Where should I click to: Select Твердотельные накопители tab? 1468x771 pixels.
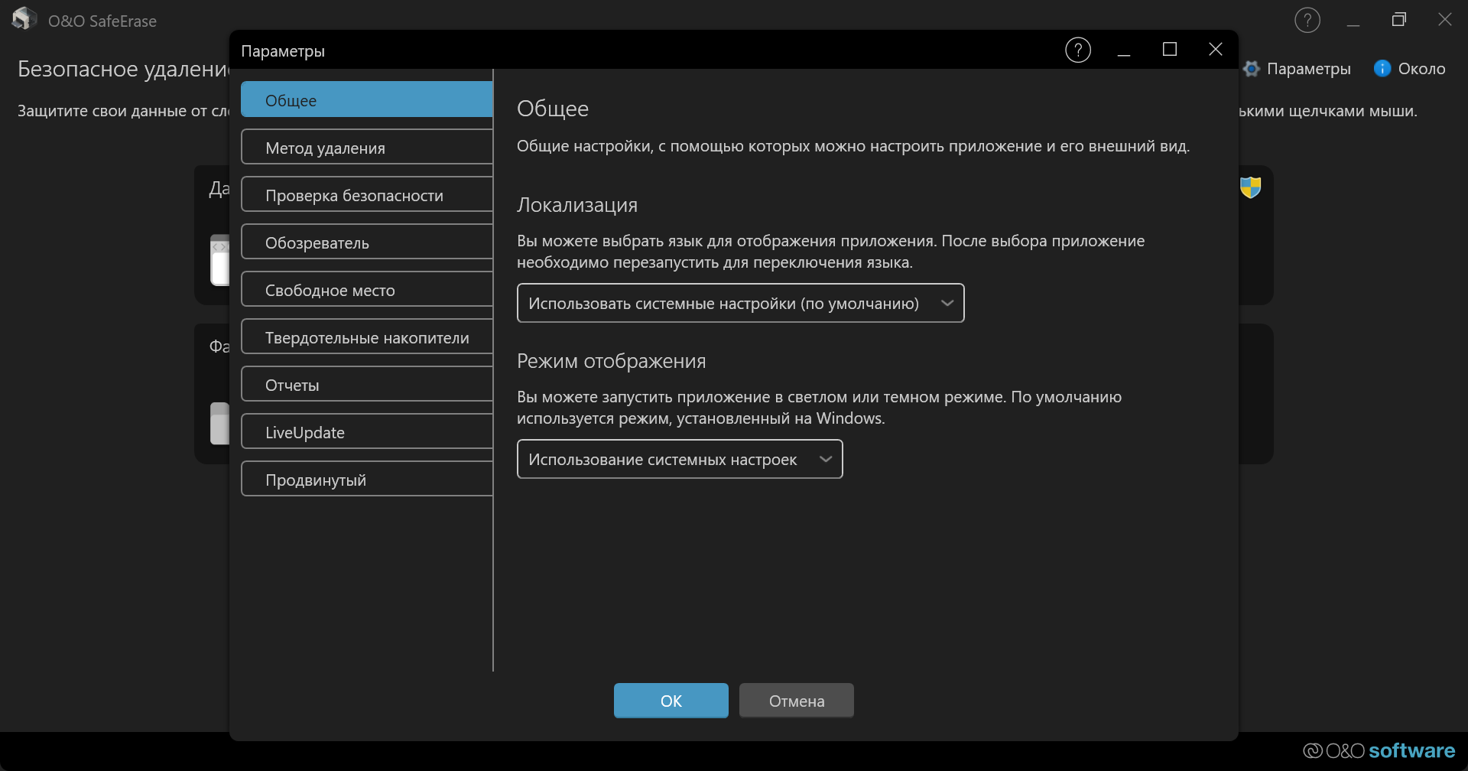pos(366,337)
